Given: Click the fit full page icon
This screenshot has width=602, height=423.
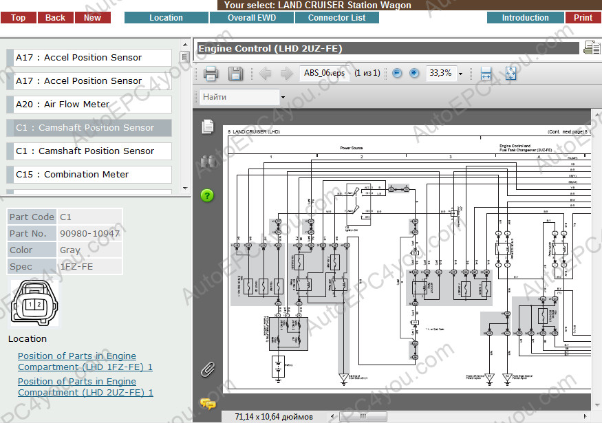Looking at the screenshot, I should pos(510,74).
